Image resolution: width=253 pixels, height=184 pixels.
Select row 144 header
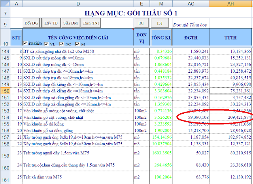click(x=5, y=51)
